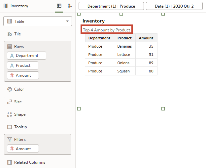Click the Tile icon
This screenshot has height=168, width=206.
[x=10, y=34]
